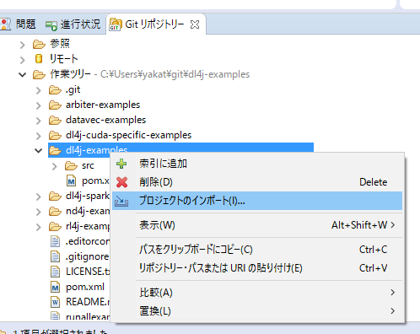Collapse the dl4j-examples folder

point(39,151)
